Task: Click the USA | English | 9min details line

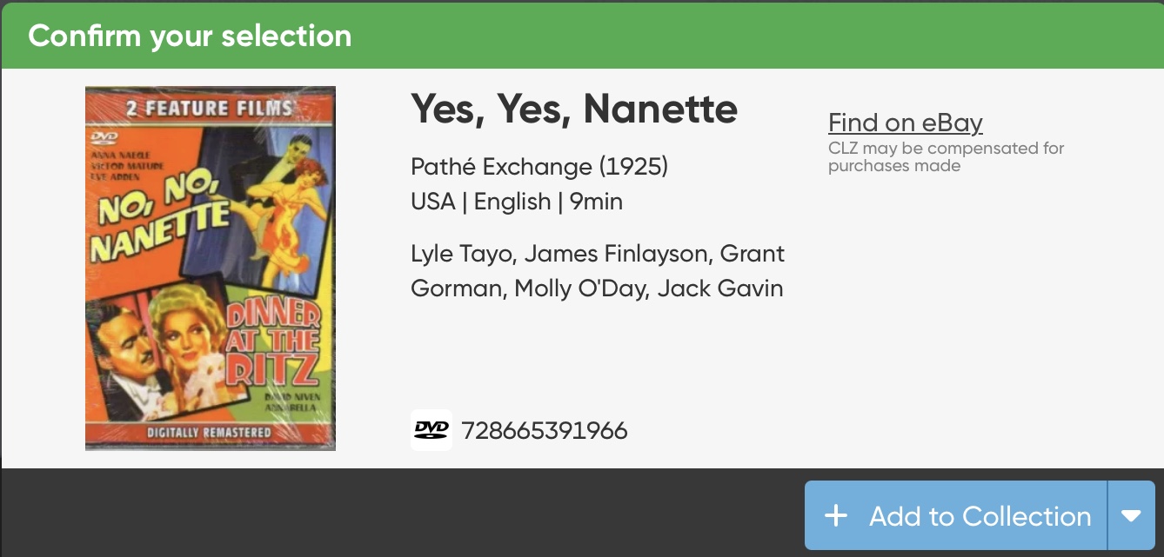Action: [x=517, y=202]
